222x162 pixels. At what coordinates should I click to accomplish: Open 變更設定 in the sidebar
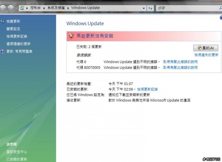point(13,29)
